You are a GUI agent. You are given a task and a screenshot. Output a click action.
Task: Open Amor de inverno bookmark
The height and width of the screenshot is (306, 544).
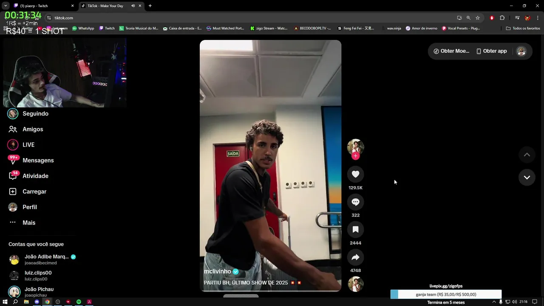pos(422,28)
